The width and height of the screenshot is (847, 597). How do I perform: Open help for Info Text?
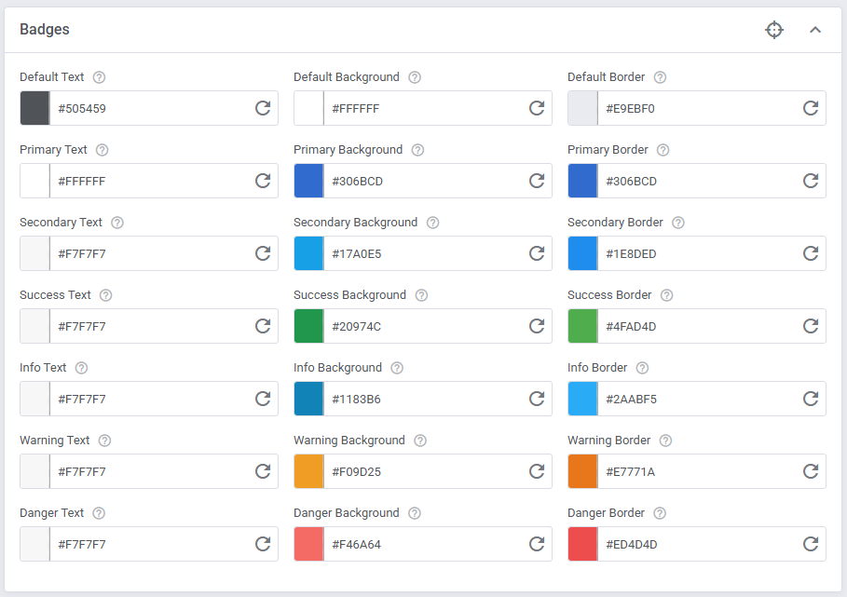pos(82,368)
